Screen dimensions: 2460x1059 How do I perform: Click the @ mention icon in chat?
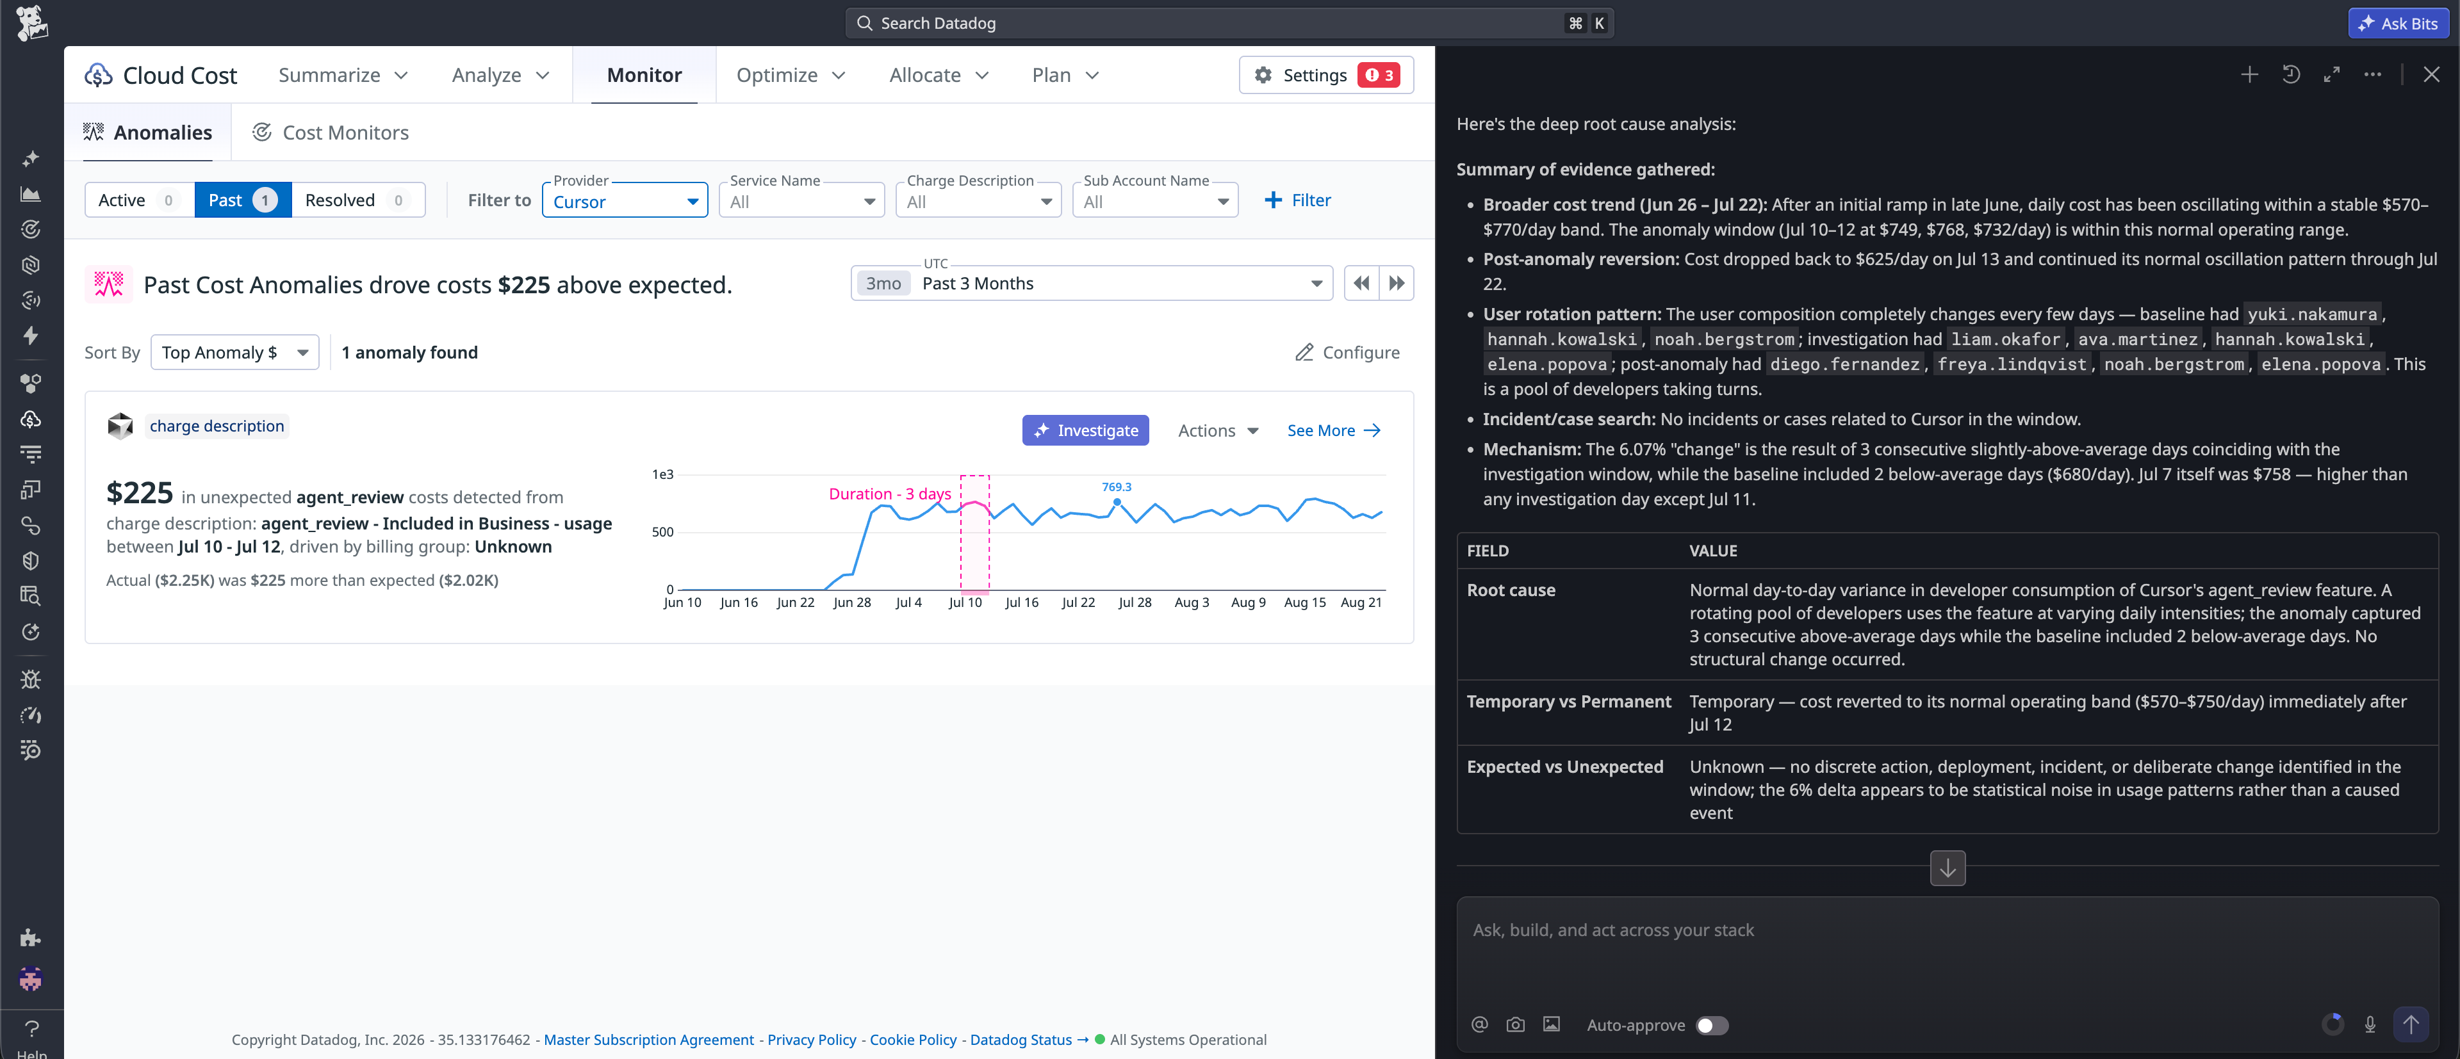(x=1479, y=1024)
